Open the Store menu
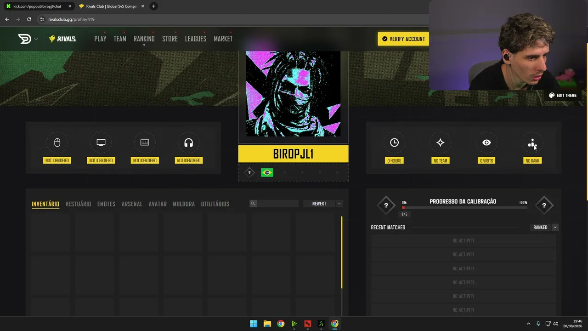588x331 pixels. point(170,39)
